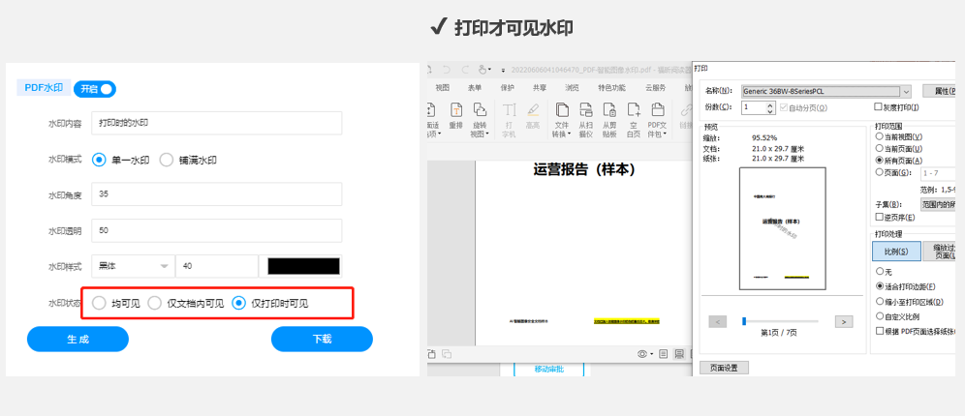Switch to the 特色功能 ribbon tab
The width and height of the screenshot is (965, 416).
[x=611, y=87]
